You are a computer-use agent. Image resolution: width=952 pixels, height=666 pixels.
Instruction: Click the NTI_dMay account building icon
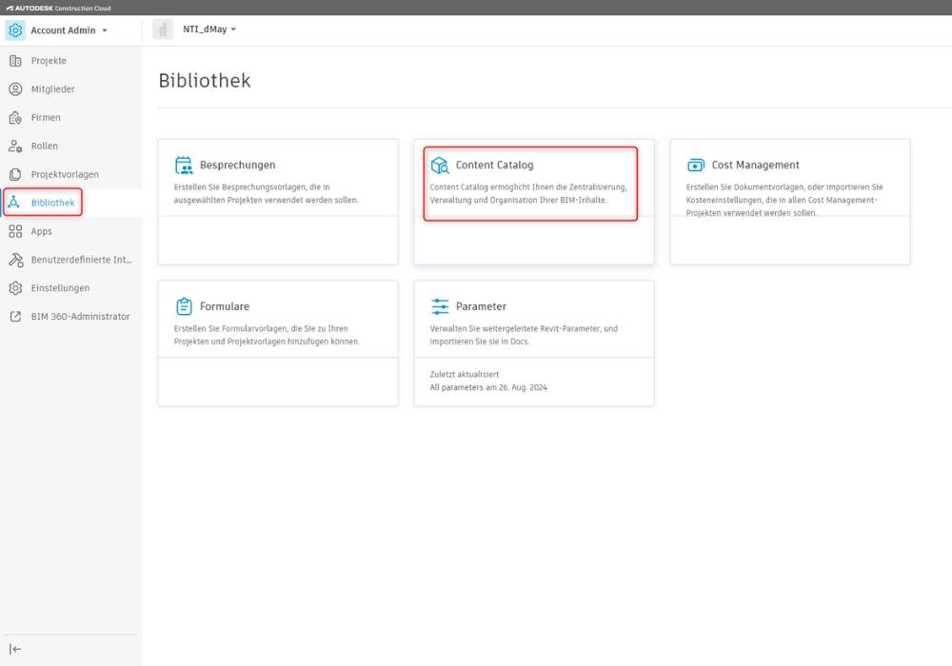(x=163, y=29)
